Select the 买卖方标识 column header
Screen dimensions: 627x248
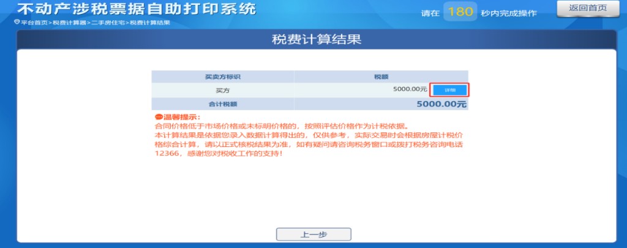tap(222, 77)
